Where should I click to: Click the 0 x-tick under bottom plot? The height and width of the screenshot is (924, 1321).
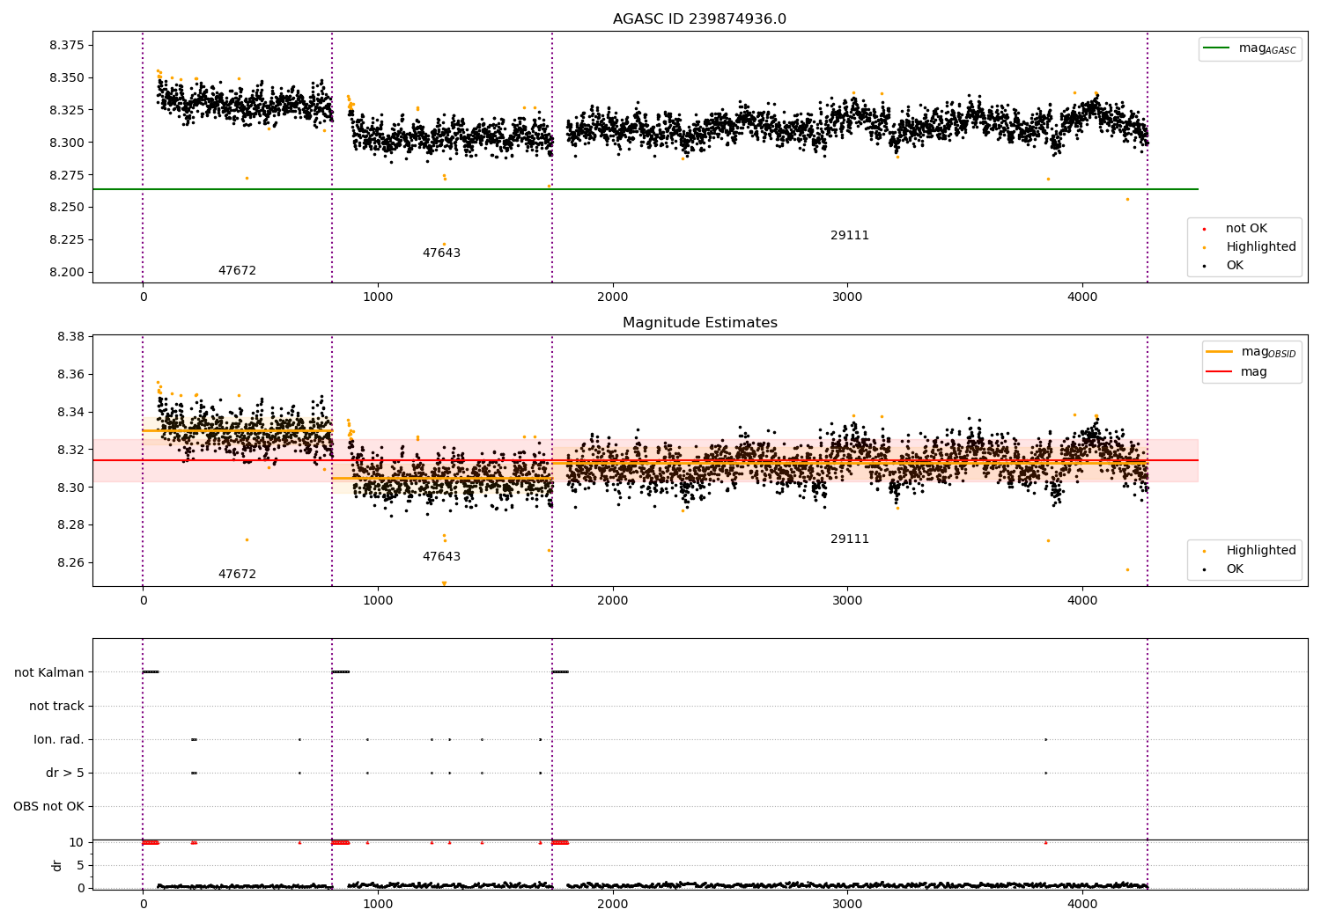coord(143,904)
